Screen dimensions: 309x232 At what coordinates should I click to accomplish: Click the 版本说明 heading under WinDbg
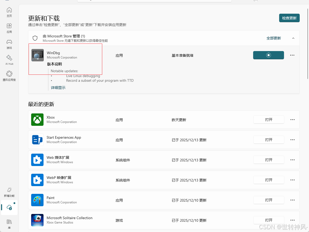click(54, 64)
